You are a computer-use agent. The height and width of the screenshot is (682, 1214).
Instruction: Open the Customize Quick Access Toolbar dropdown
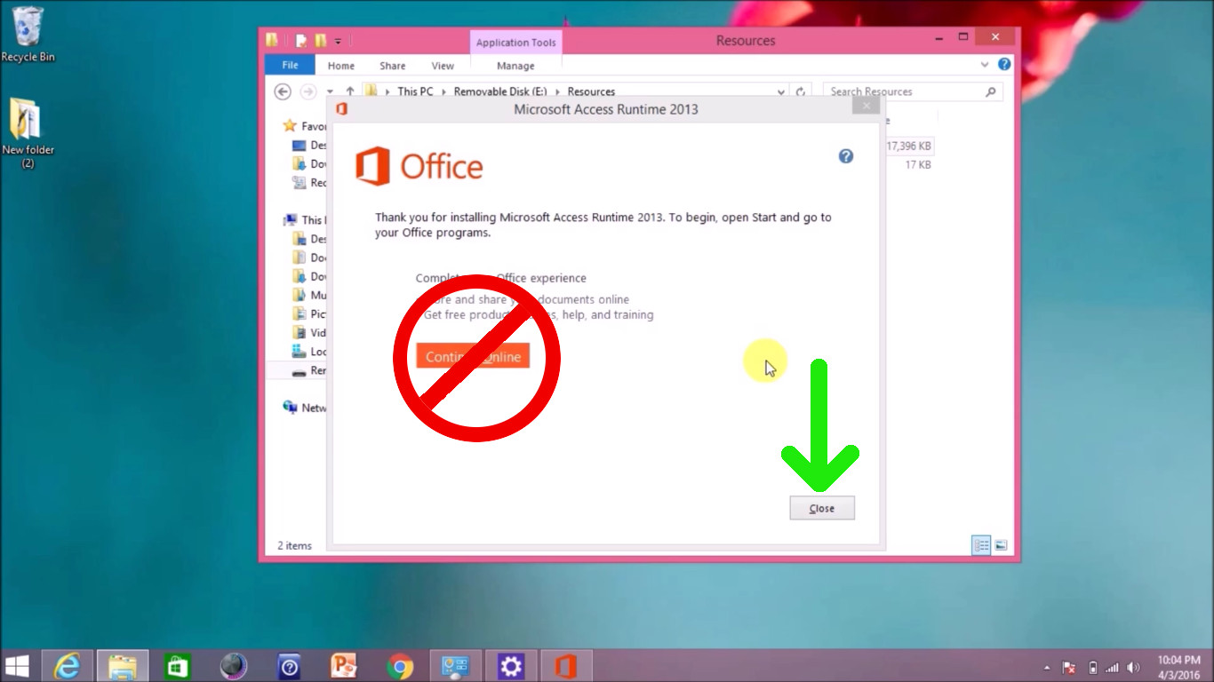tap(338, 41)
